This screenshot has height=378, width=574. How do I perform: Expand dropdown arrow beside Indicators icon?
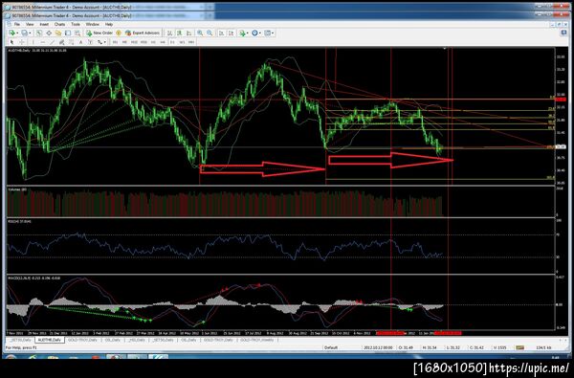[248, 33]
